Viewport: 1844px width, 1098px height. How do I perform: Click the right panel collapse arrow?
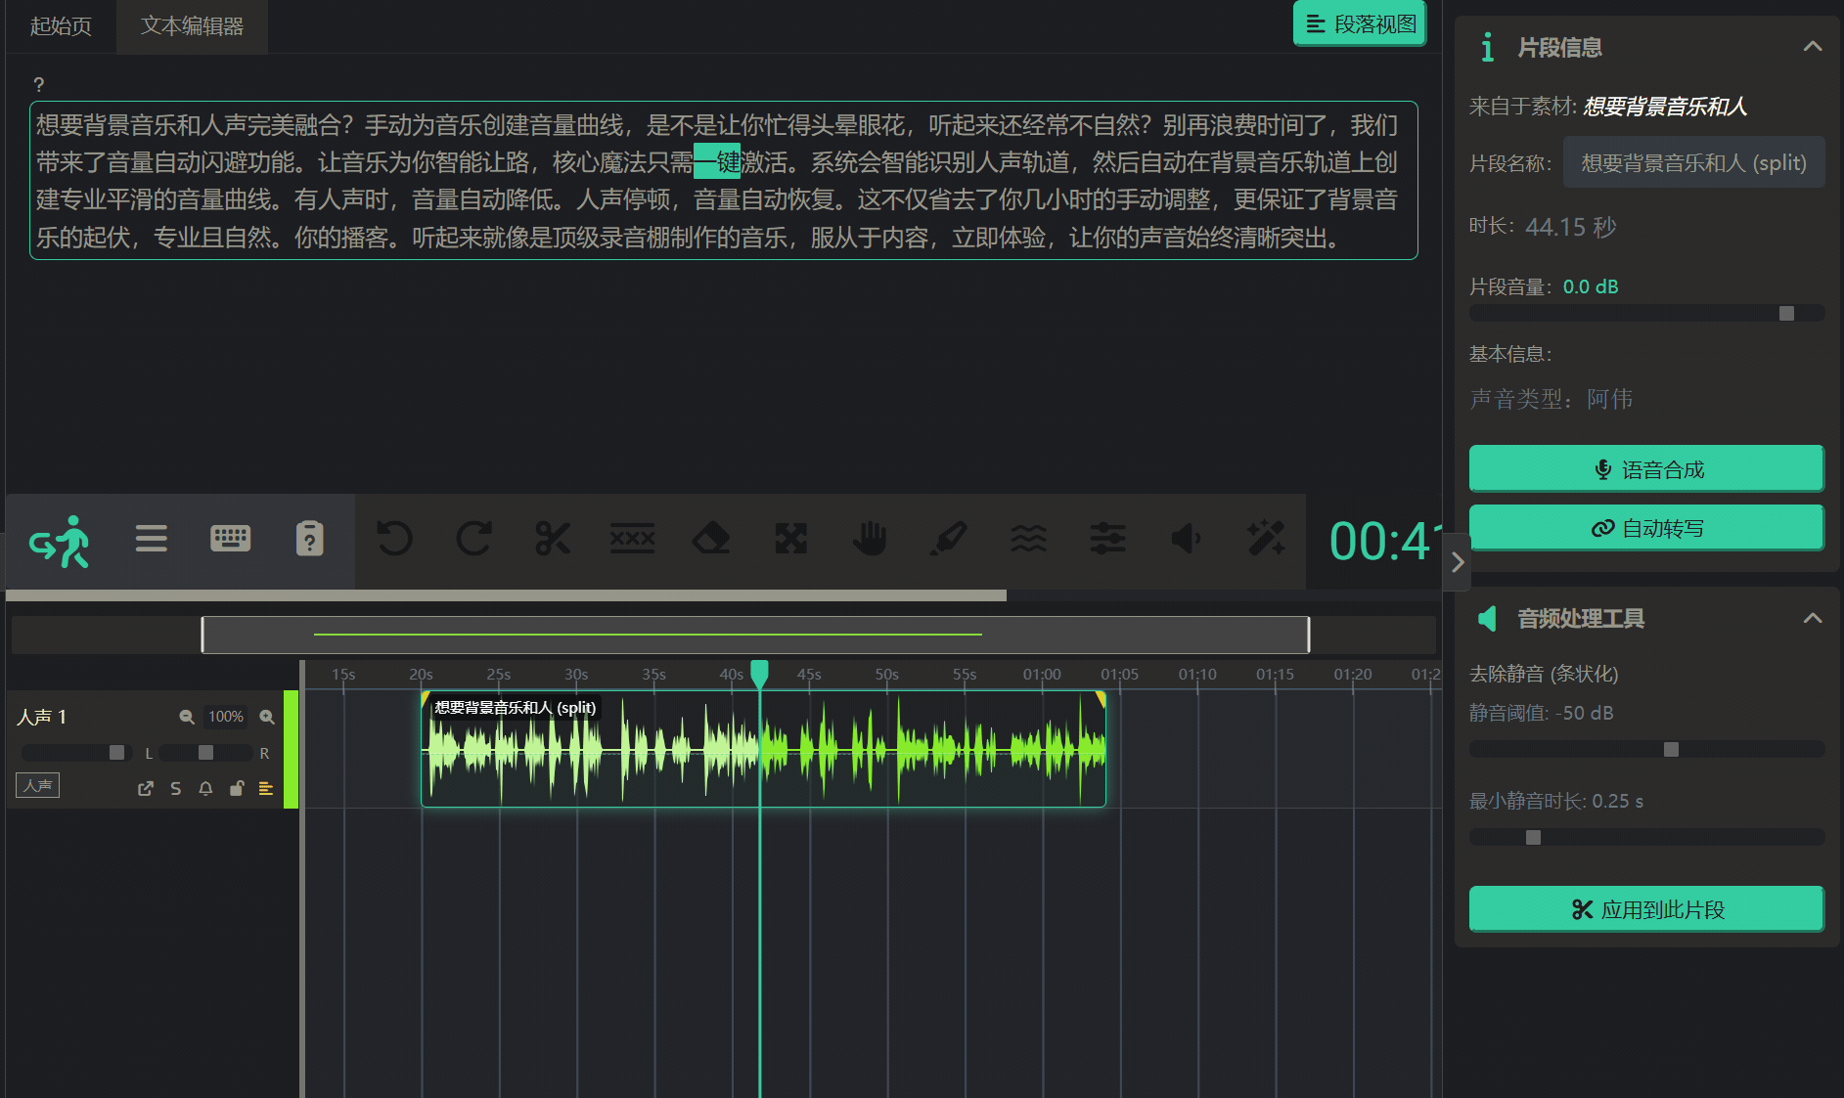[x=1457, y=562]
